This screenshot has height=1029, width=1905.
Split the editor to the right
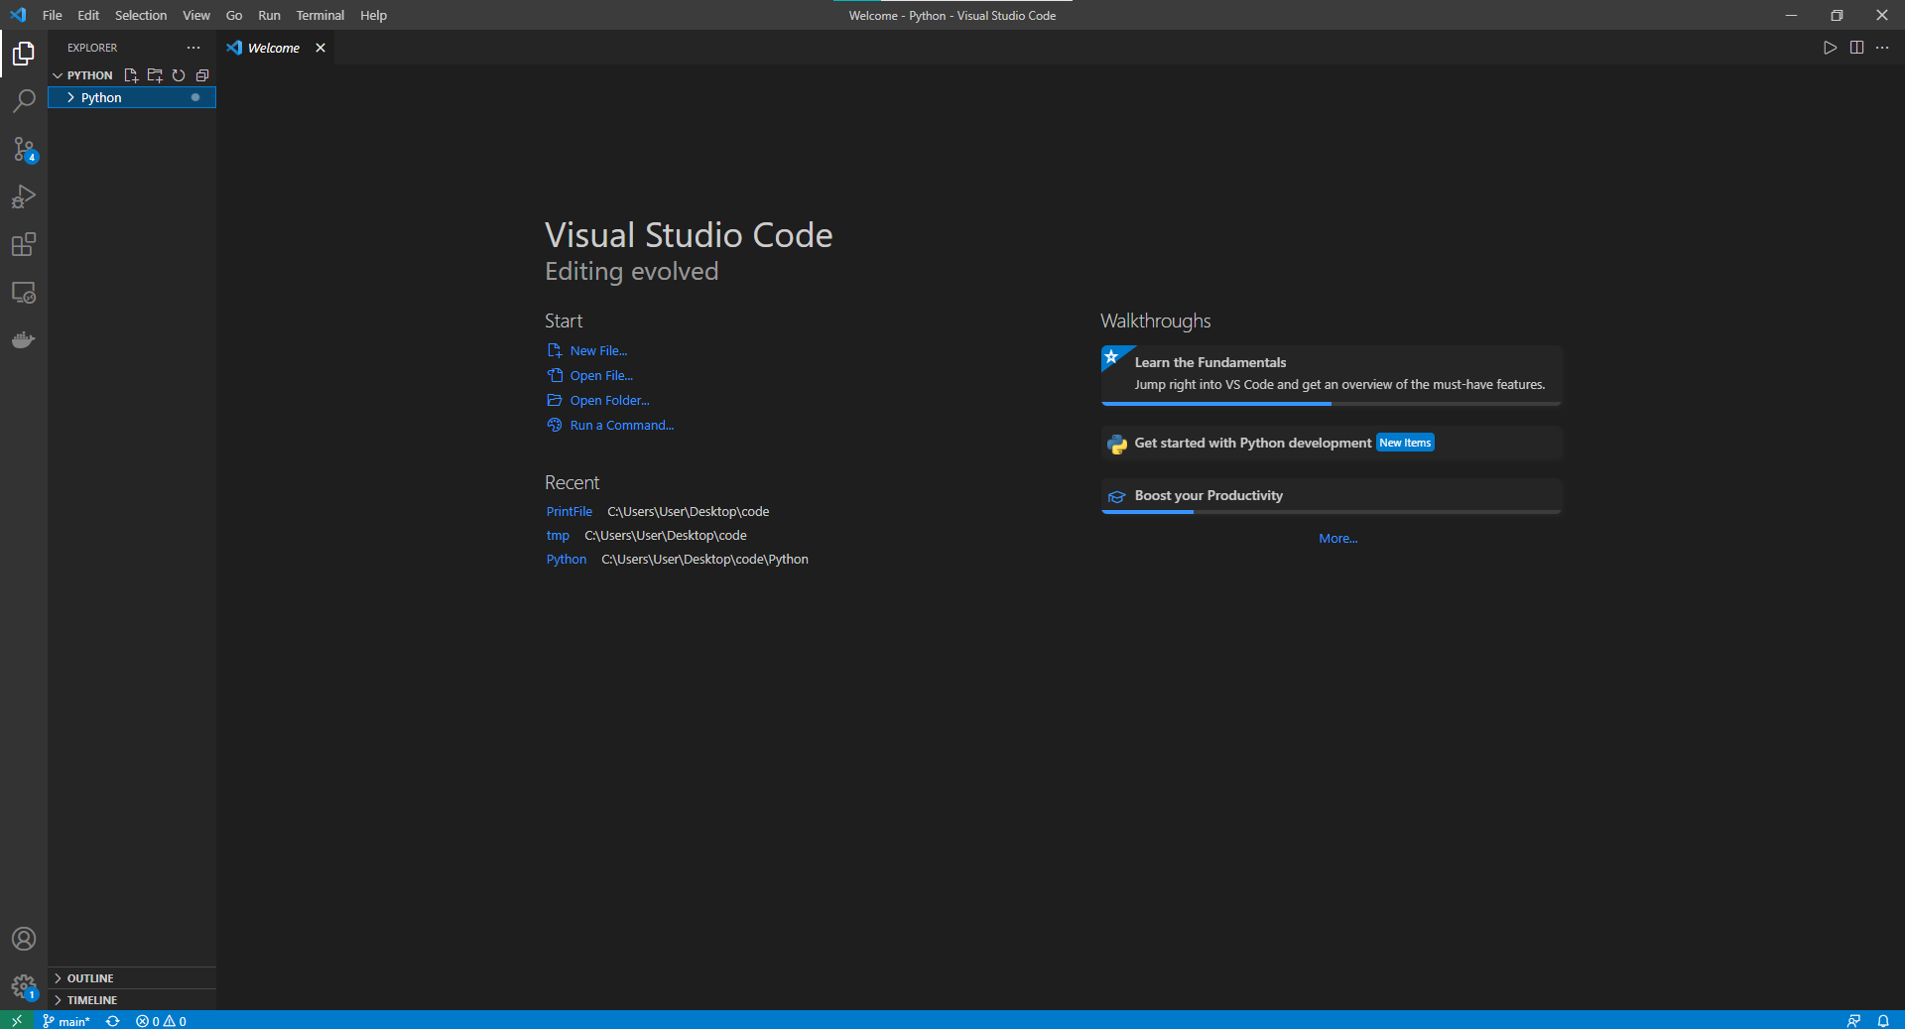pyautogui.click(x=1856, y=48)
